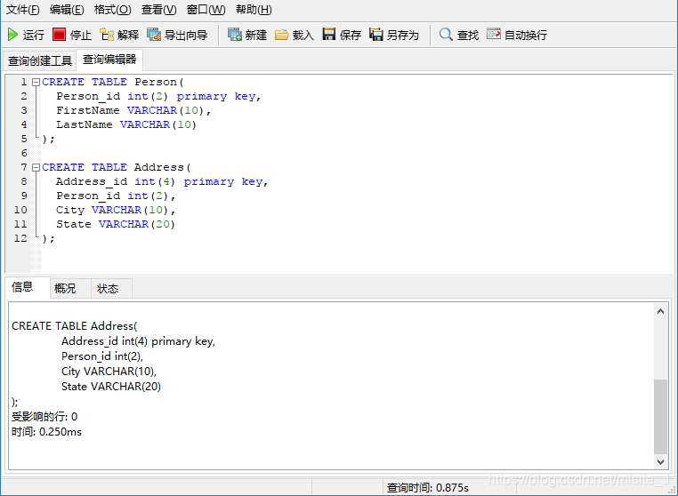Screen dimensions: 678x496
Task: Click the 查找 text label
Action: pos(468,35)
